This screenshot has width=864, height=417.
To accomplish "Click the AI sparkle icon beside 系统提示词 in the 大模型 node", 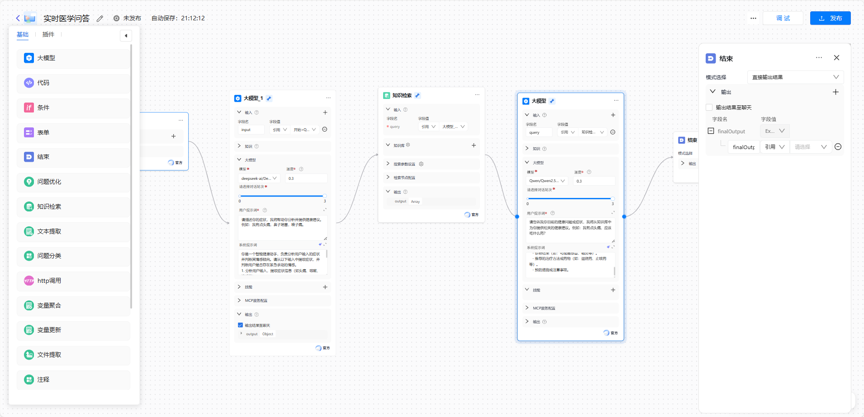I will (608, 247).
